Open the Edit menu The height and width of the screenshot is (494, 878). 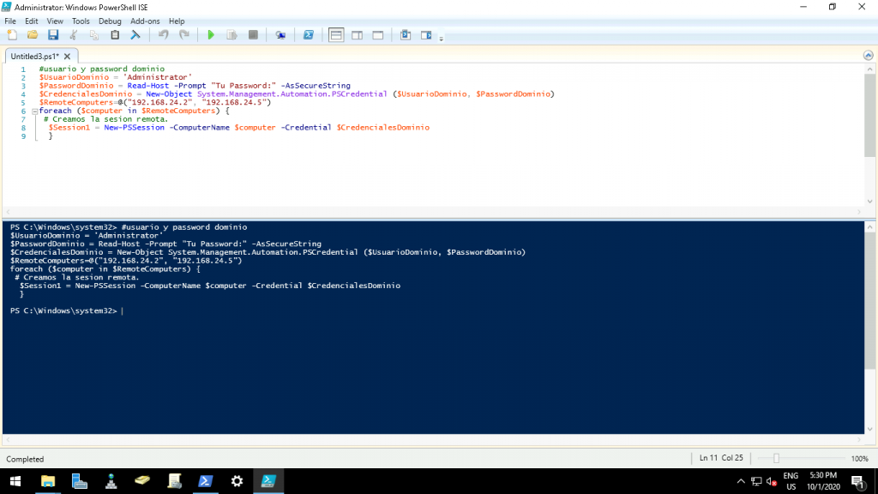[x=32, y=21]
